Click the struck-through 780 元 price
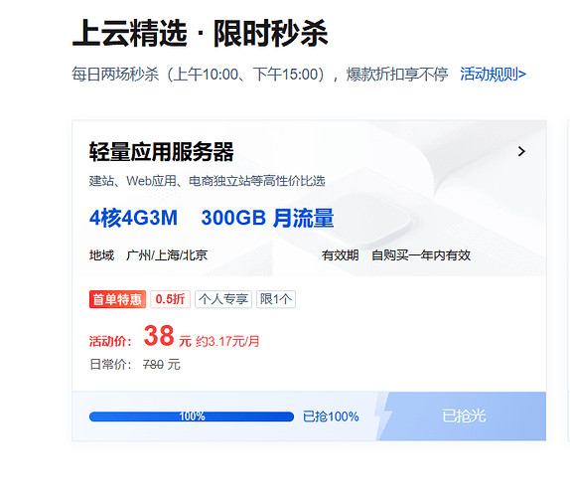Screen dimensions: 570x497 point(162,364)
